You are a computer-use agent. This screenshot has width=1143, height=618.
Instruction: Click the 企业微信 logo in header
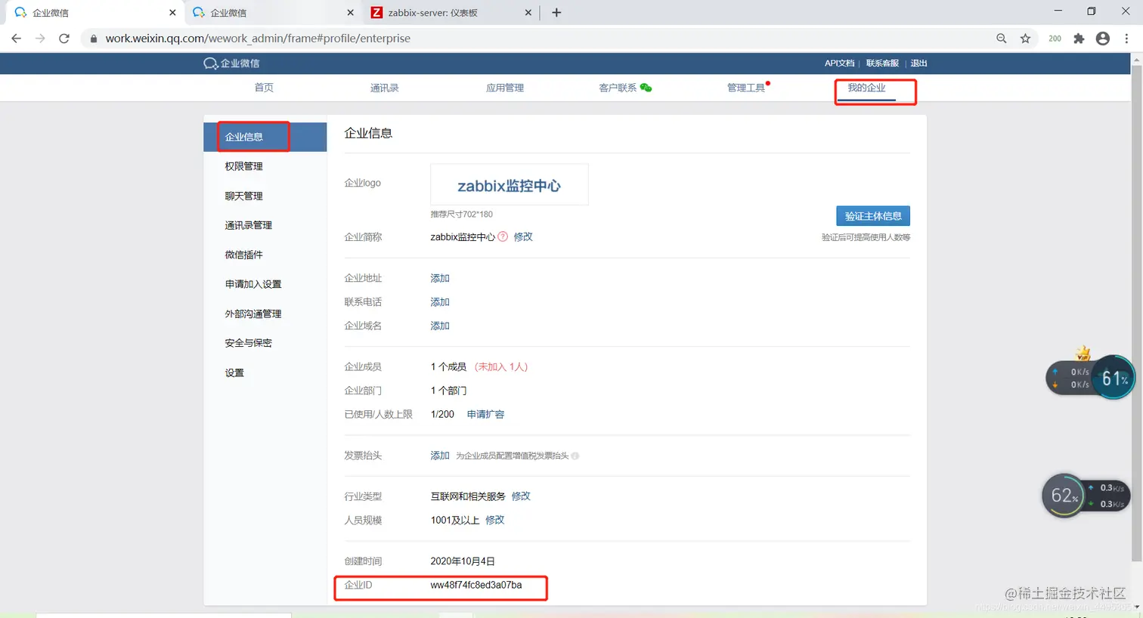(x=231, y=63)
